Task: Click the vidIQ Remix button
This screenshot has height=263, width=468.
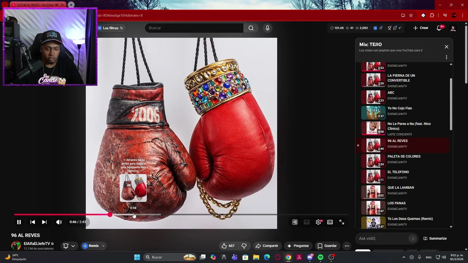Action: tap(90, 246)
